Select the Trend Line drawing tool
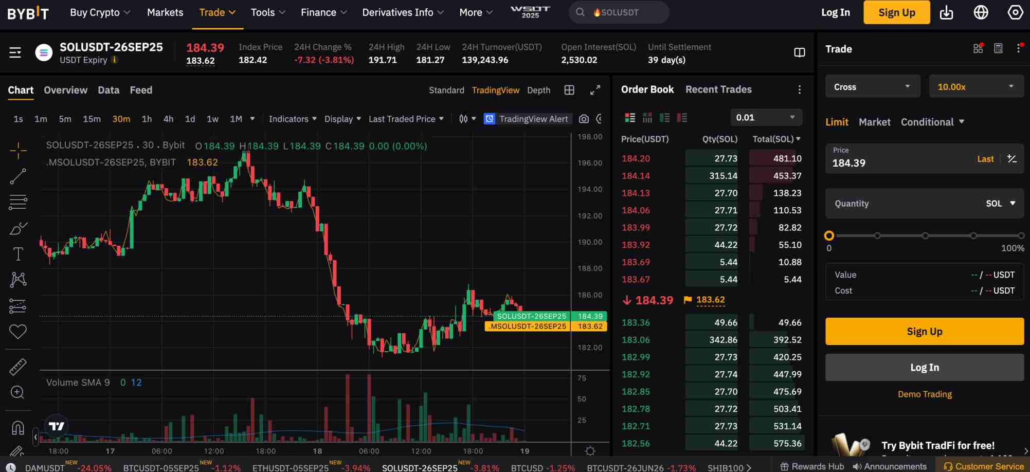This screenshot has height=472, width=1030. (x=18, y=175)
